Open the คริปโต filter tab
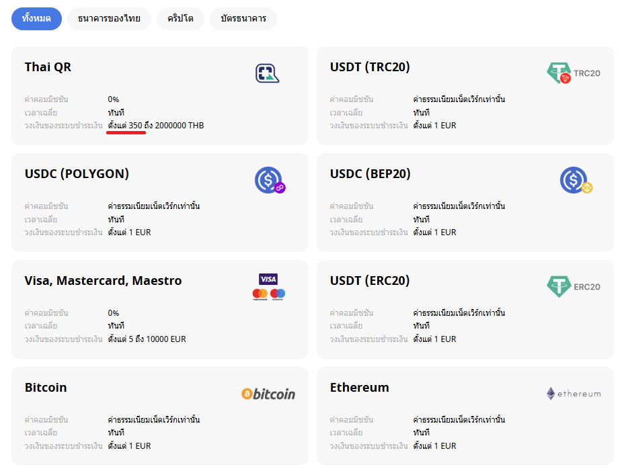The image size is (626, 469). (180, 19)
